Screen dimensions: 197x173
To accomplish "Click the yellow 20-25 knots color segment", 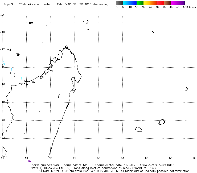I will point(147,3).
